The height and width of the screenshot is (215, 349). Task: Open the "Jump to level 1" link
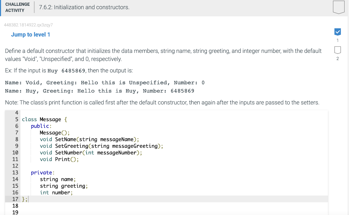(x=31, y=34)
